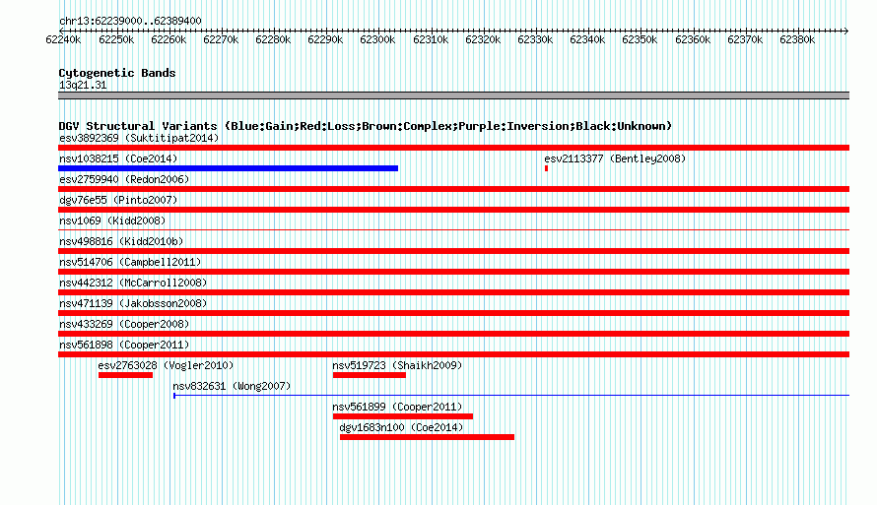Select the red dgv1683n100 loss bar
The height and width of the screenshot is (505, 877).
pyautogui.click(x=427, y=437)
